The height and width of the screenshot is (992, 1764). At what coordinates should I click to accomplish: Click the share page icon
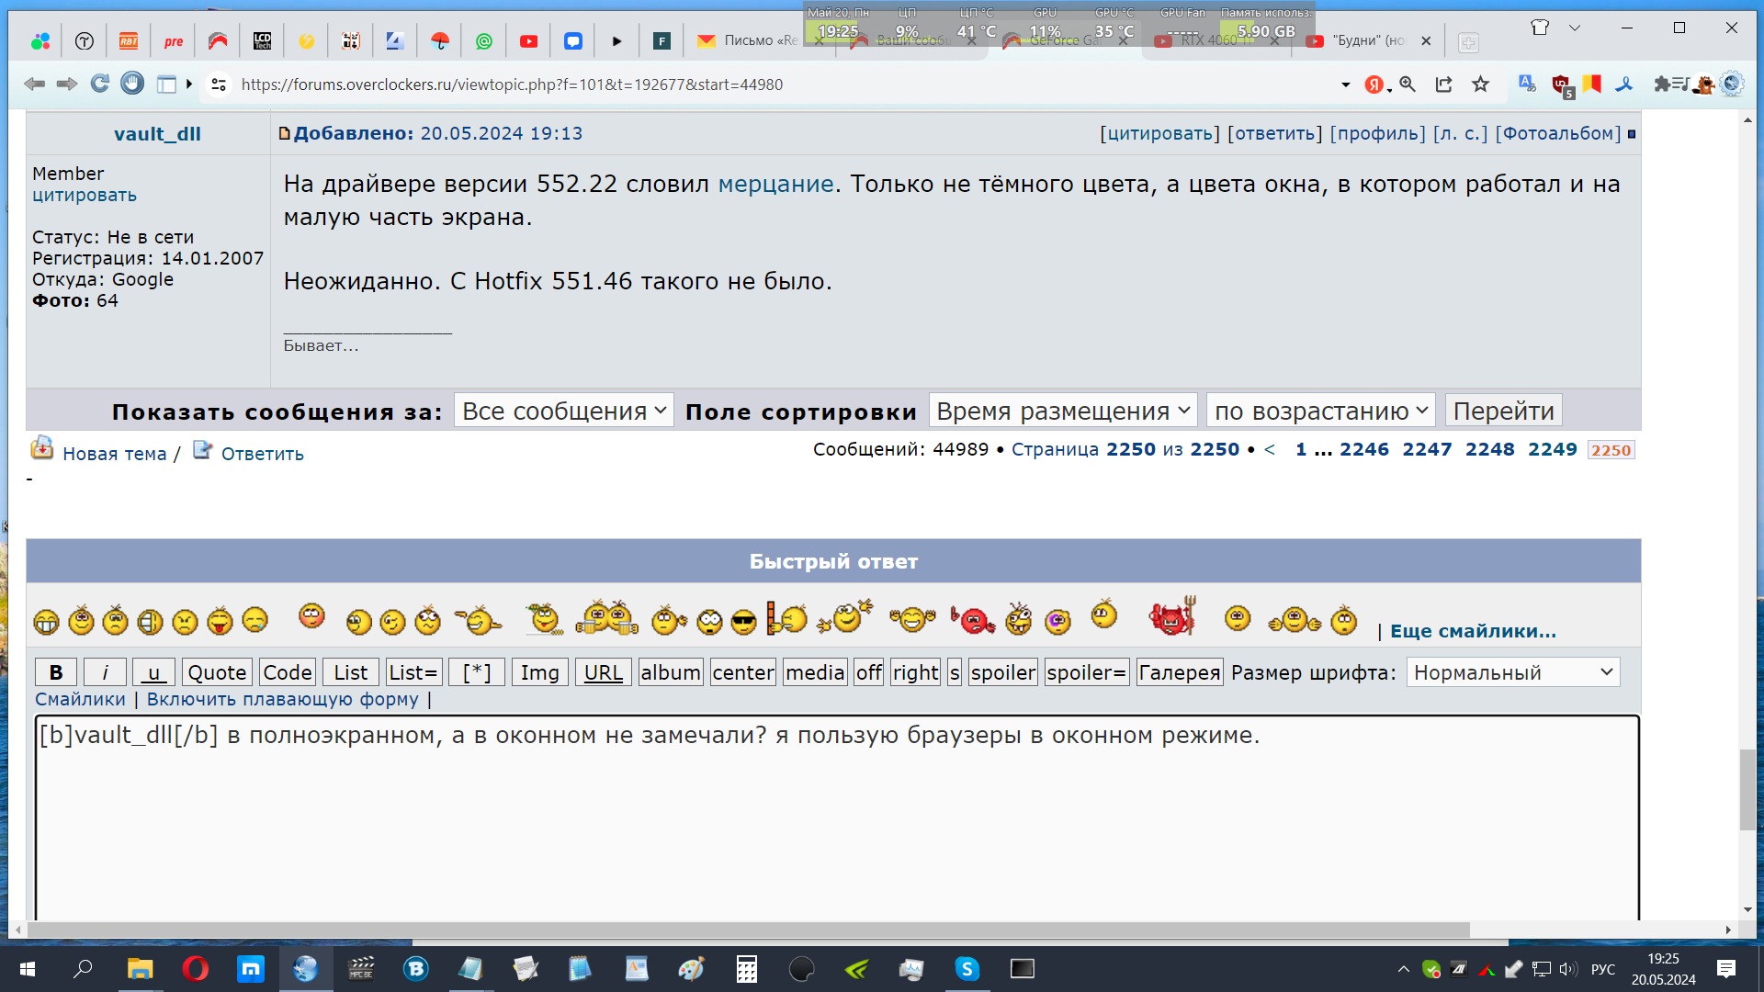[x=1443, y=85]
